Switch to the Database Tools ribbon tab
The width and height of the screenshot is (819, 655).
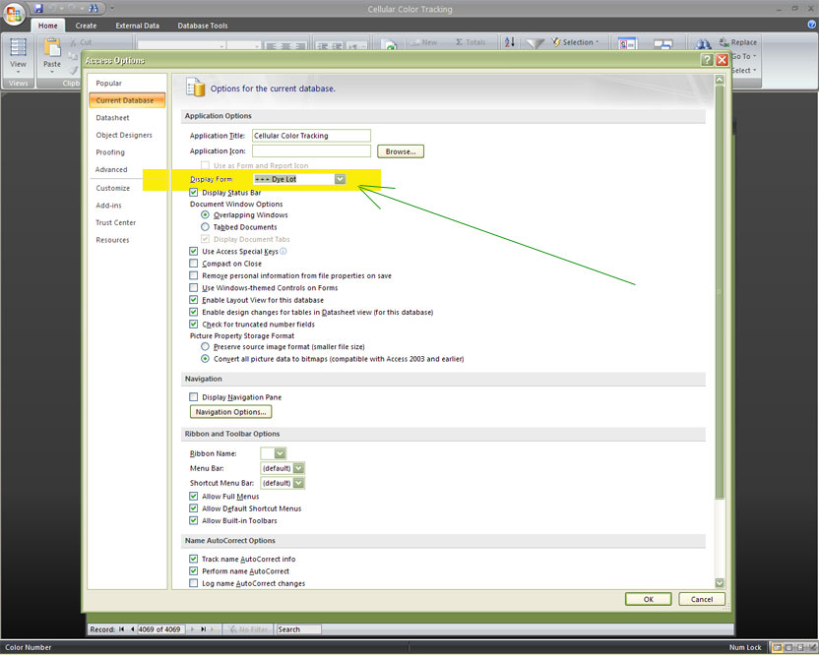tap(203, 26)
